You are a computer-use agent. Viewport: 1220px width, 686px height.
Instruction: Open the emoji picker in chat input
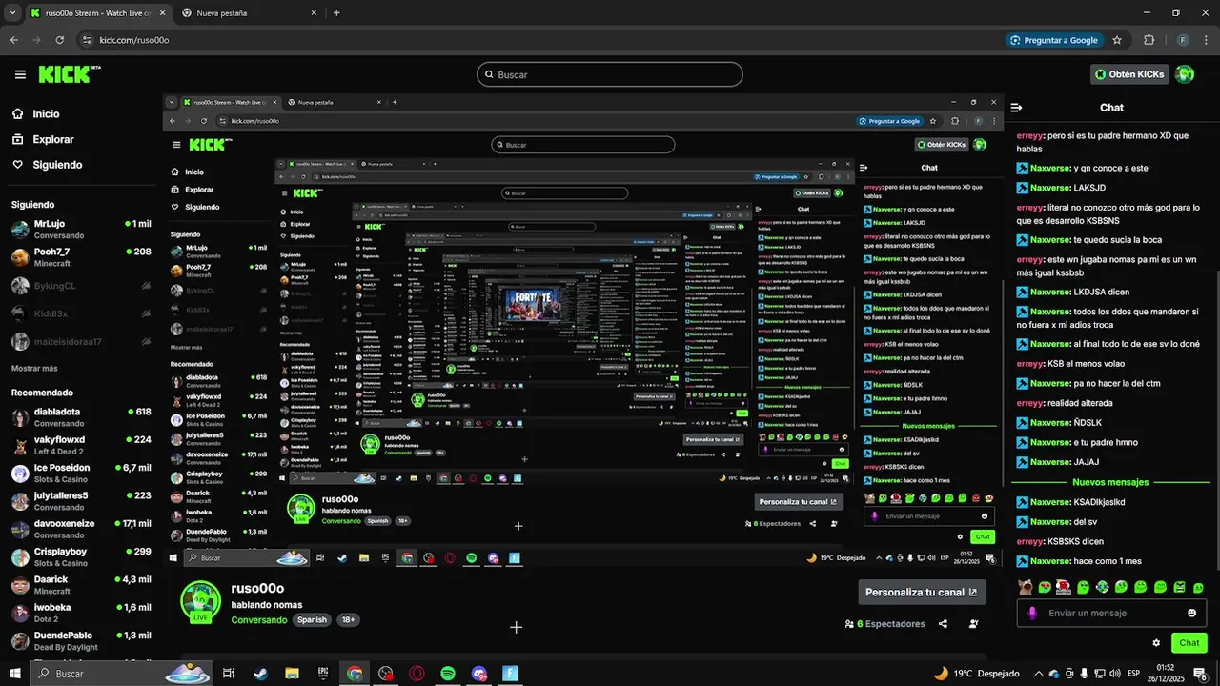point(1191,613)
